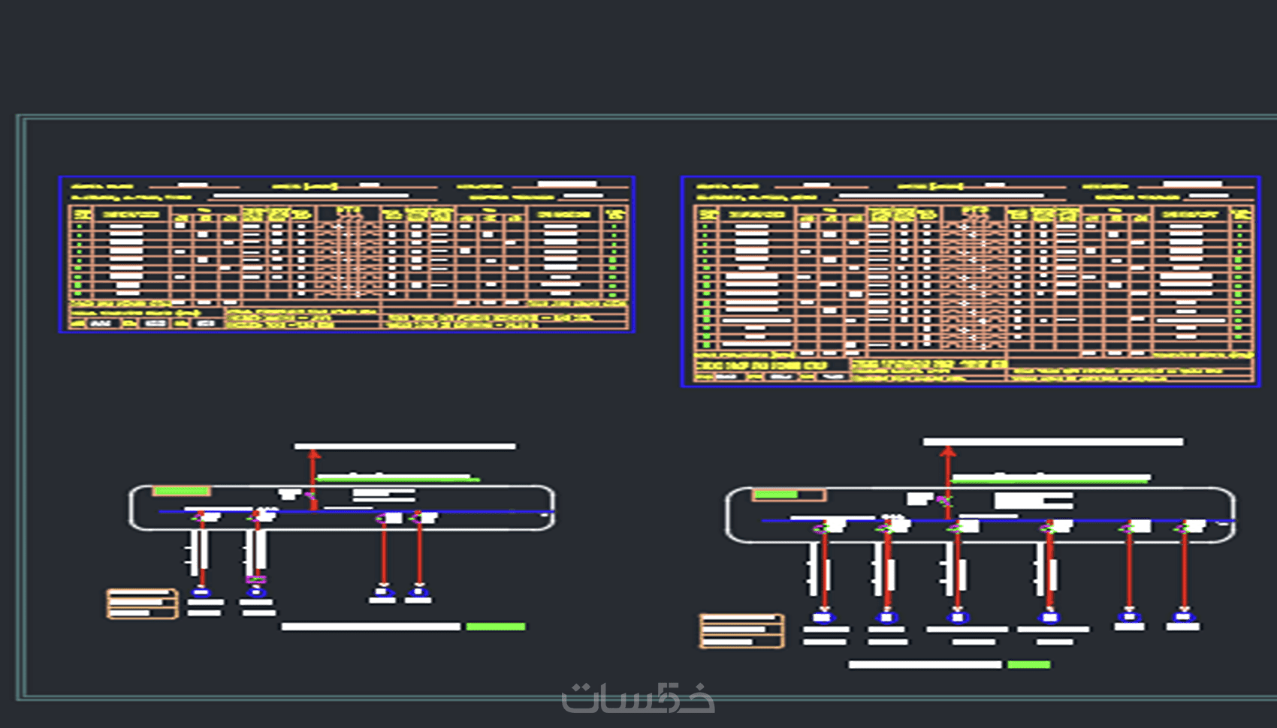Select the larger blue-bordered panel schedule table
The width and height of the screenshot is (1277, 728).
pyautogui.click(x=971, y=281)
